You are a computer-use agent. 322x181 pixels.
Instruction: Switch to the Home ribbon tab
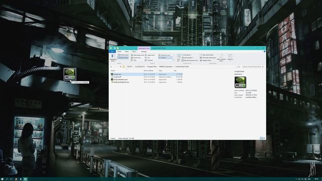[119, 51]
